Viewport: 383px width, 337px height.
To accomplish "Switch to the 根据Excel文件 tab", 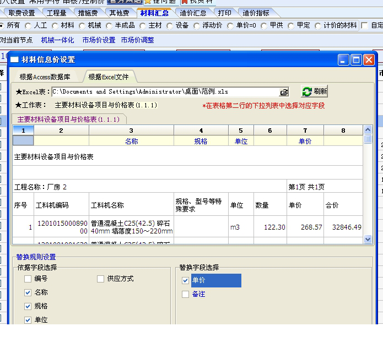I will pyautogui.click(x=109, y=77).
